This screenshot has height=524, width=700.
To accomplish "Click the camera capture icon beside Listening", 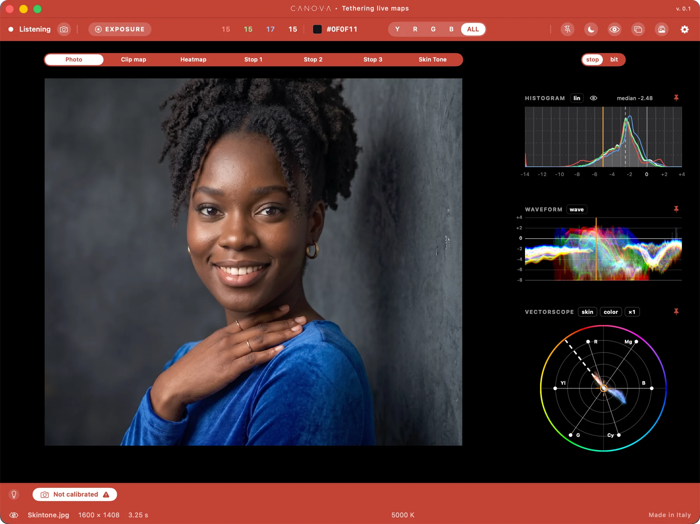I will [x=64, y=29].
